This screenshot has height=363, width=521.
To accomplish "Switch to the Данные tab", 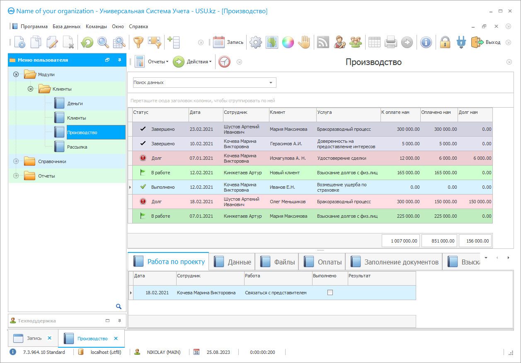I will [232, 262].
